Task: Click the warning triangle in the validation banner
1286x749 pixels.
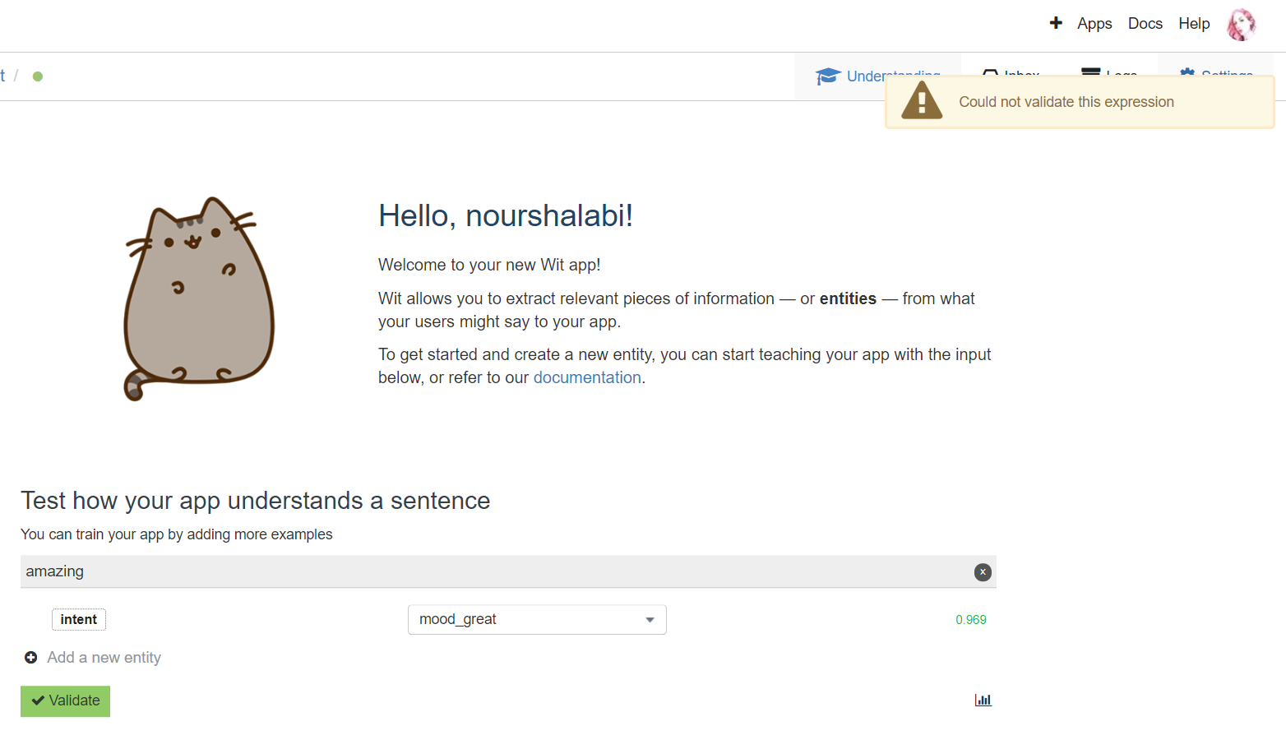Action: (922, 100)
